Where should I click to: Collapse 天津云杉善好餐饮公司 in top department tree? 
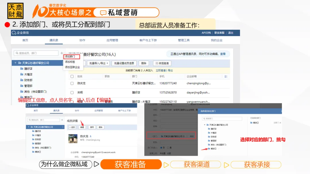(x=15, y=63)
